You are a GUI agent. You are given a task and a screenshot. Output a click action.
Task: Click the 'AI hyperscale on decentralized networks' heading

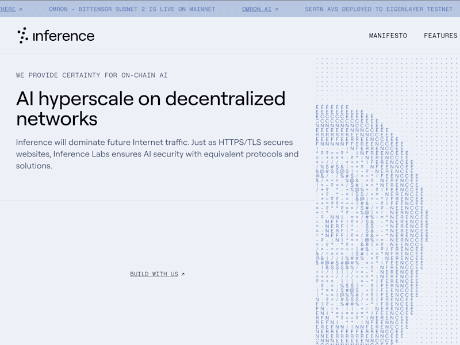(151, 108)
